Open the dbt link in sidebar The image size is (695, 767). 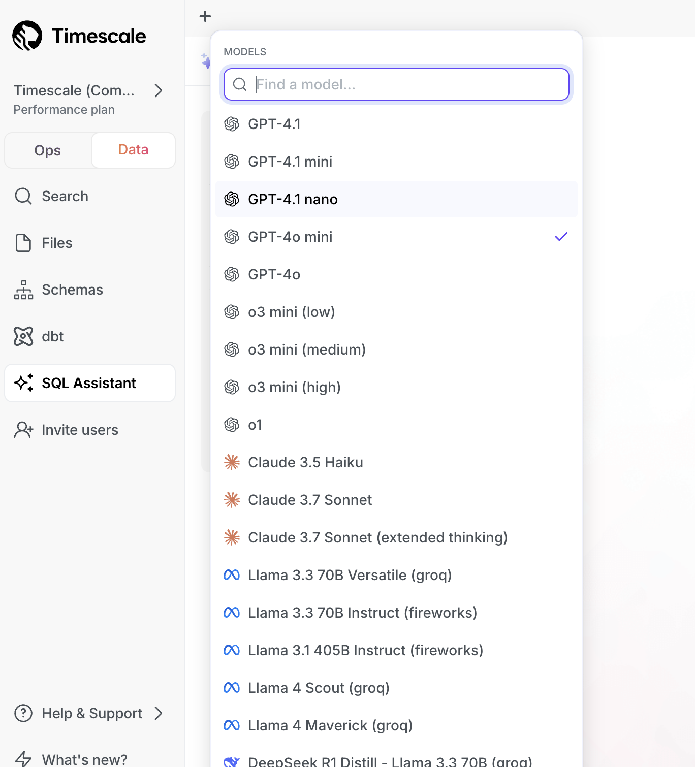pyautogui.click(x=90, y=336)
